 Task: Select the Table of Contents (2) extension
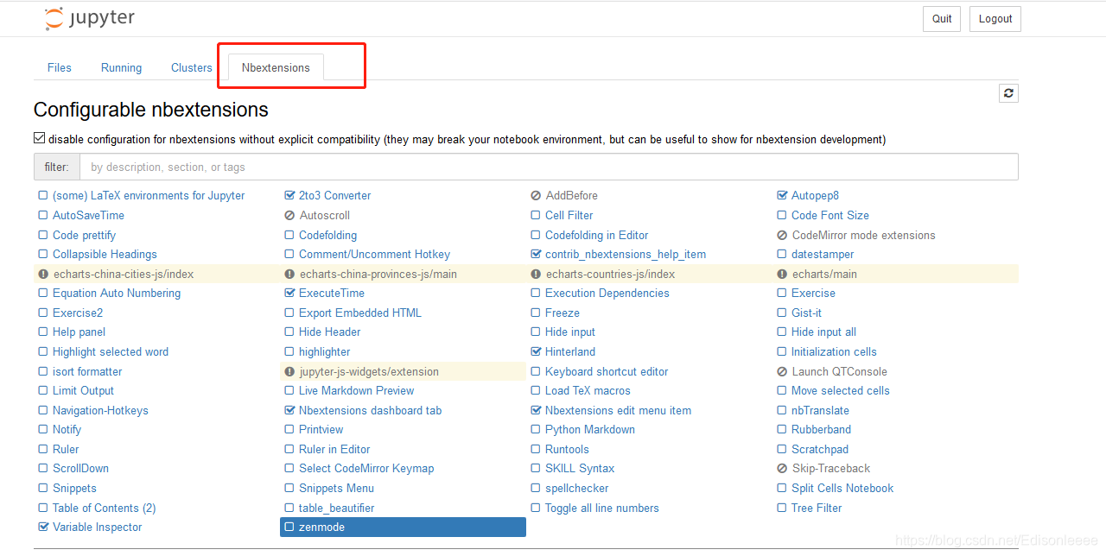[x=105, y=509]
